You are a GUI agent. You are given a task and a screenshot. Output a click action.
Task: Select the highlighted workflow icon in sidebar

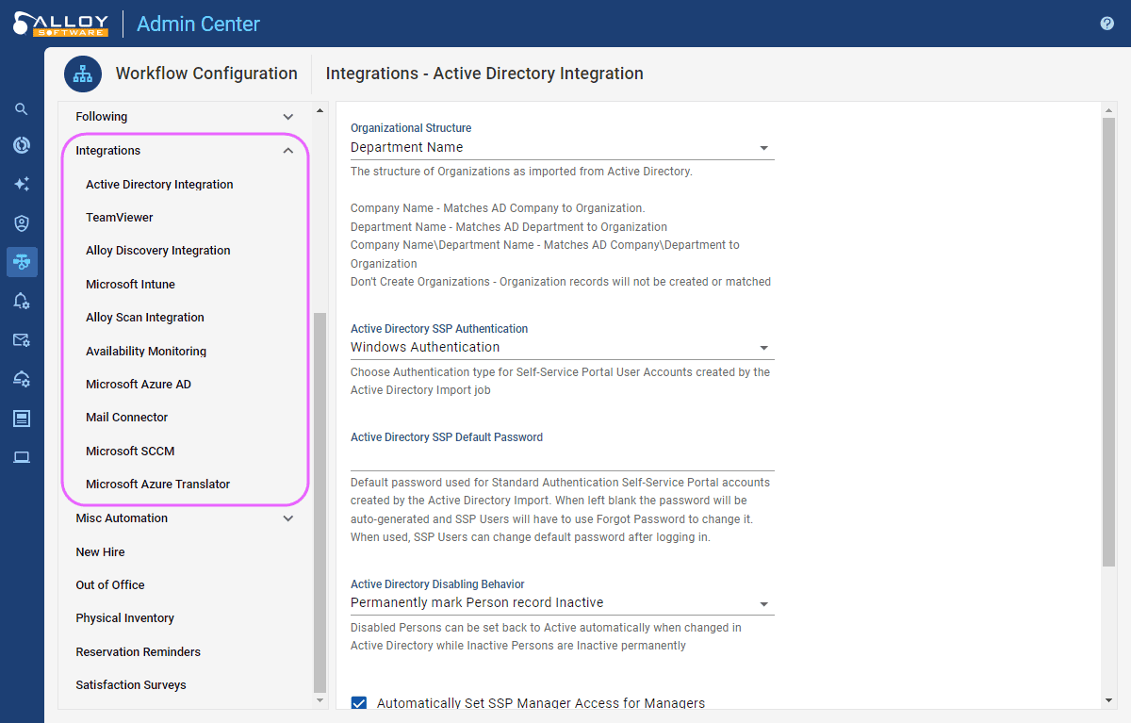point(22,262)
